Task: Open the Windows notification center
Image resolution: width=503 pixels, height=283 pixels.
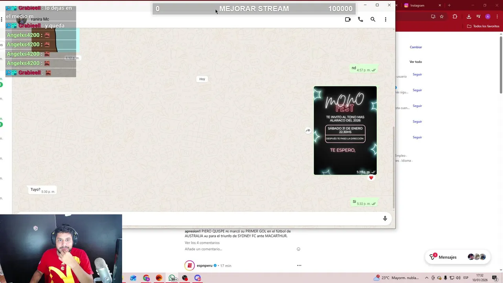Action: [x=495, y=278]
